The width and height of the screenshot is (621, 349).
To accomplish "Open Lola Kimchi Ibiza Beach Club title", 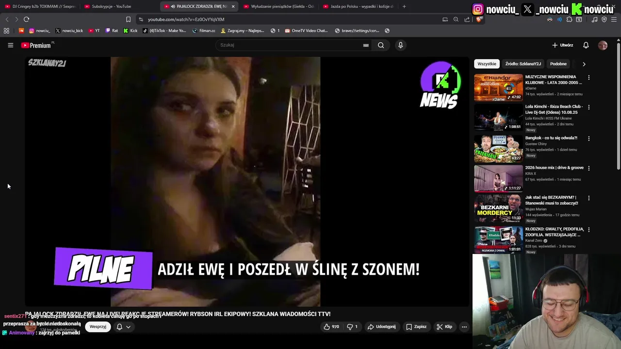I will [554, 110].
